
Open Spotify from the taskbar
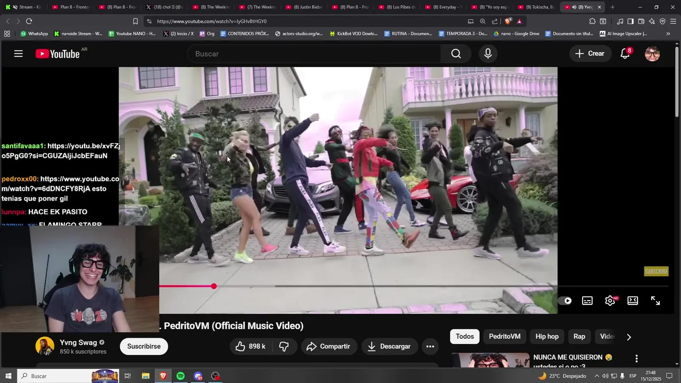point(180,376)
